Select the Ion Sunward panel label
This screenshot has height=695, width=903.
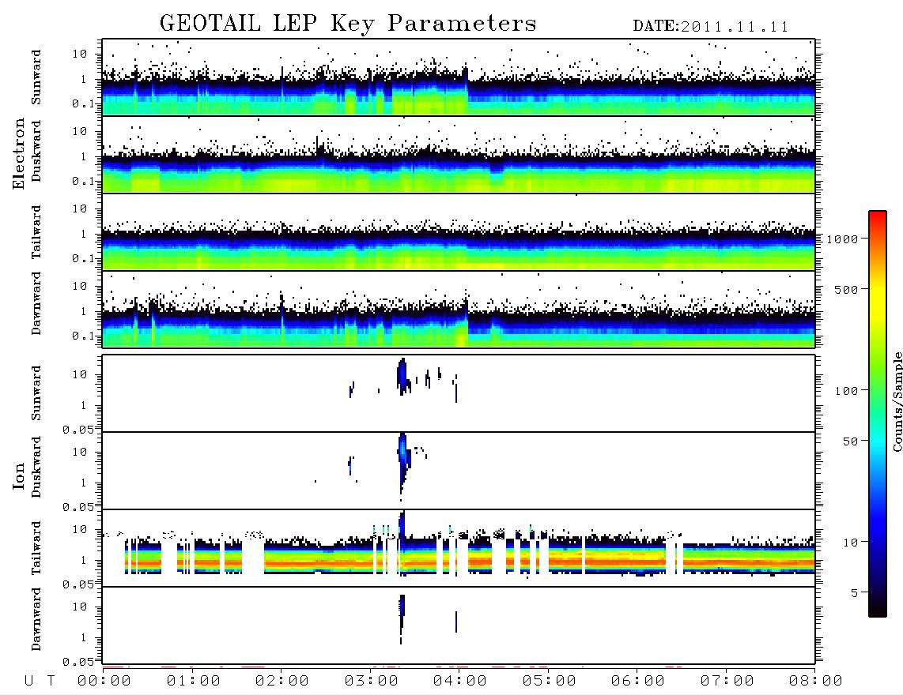(36, 393)
